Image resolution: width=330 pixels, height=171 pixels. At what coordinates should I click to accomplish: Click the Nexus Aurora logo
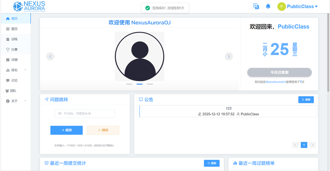click(29, 6)
